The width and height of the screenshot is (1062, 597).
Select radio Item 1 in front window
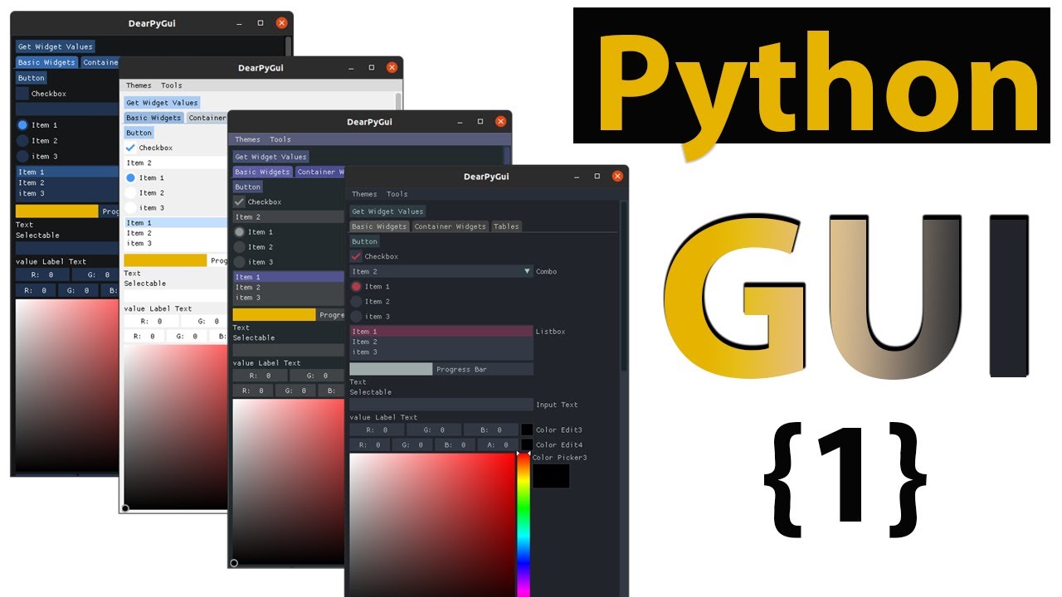(356, 286)
